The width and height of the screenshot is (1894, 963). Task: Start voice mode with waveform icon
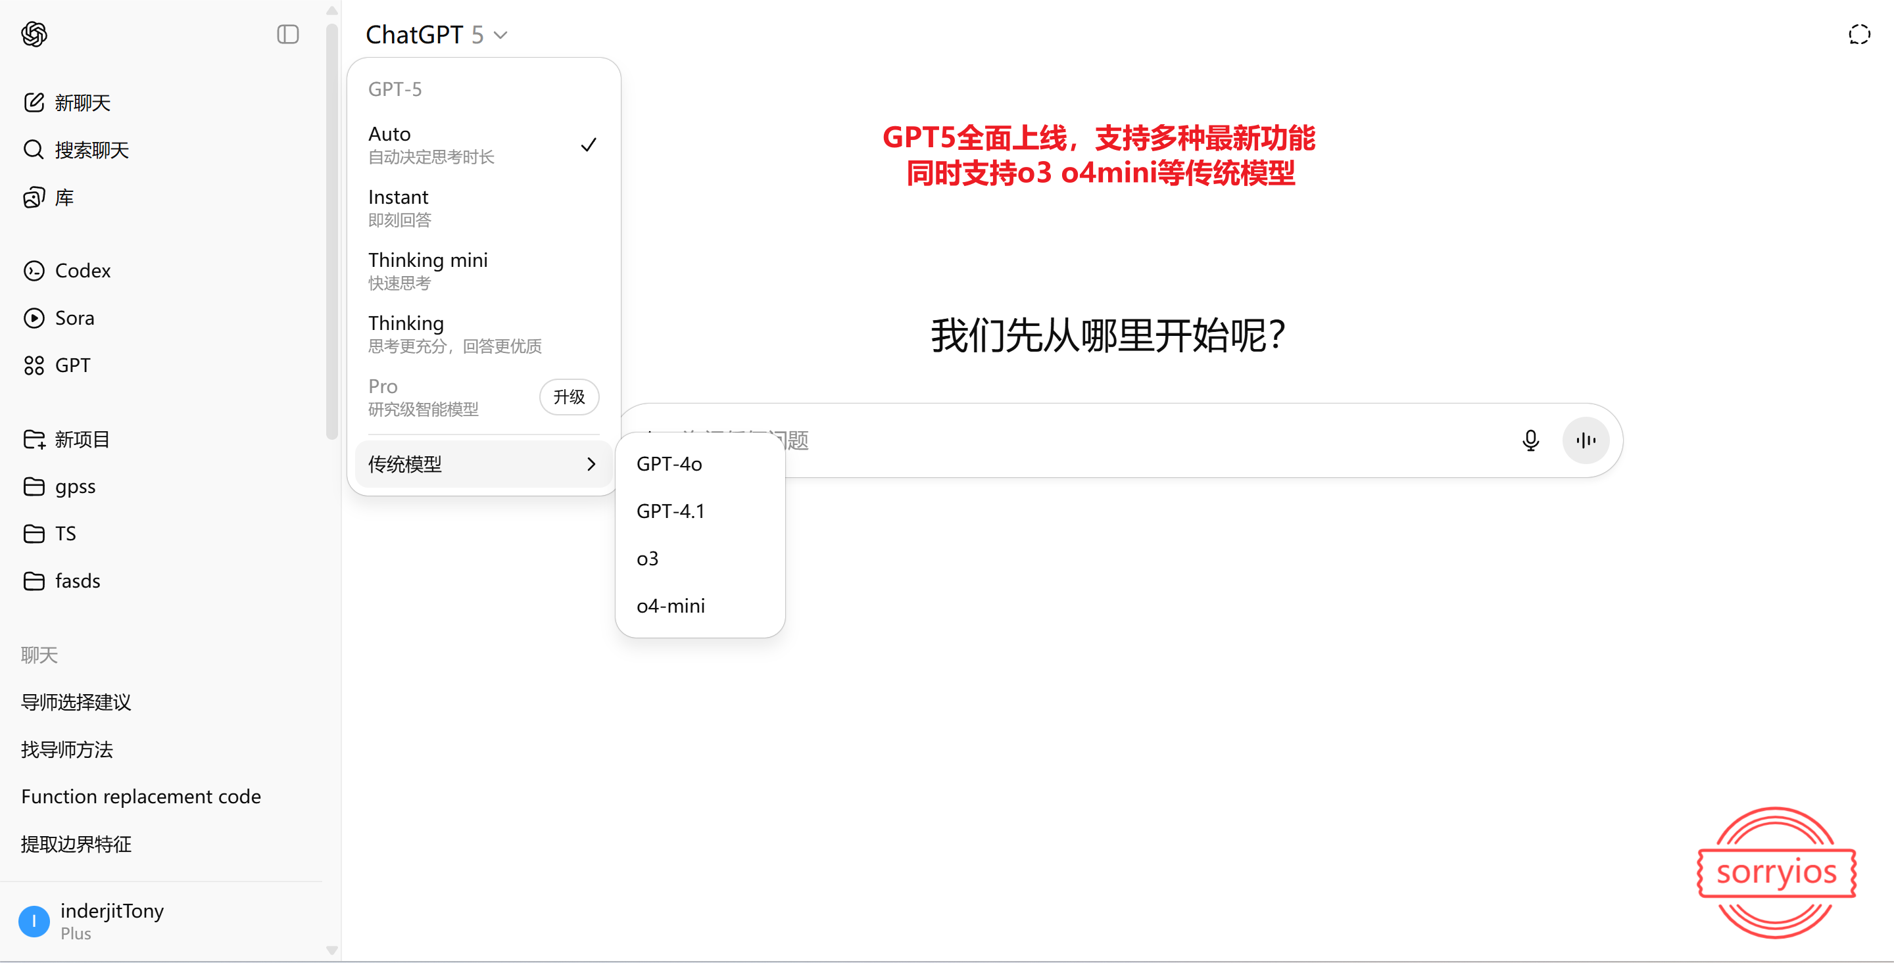1586,440
